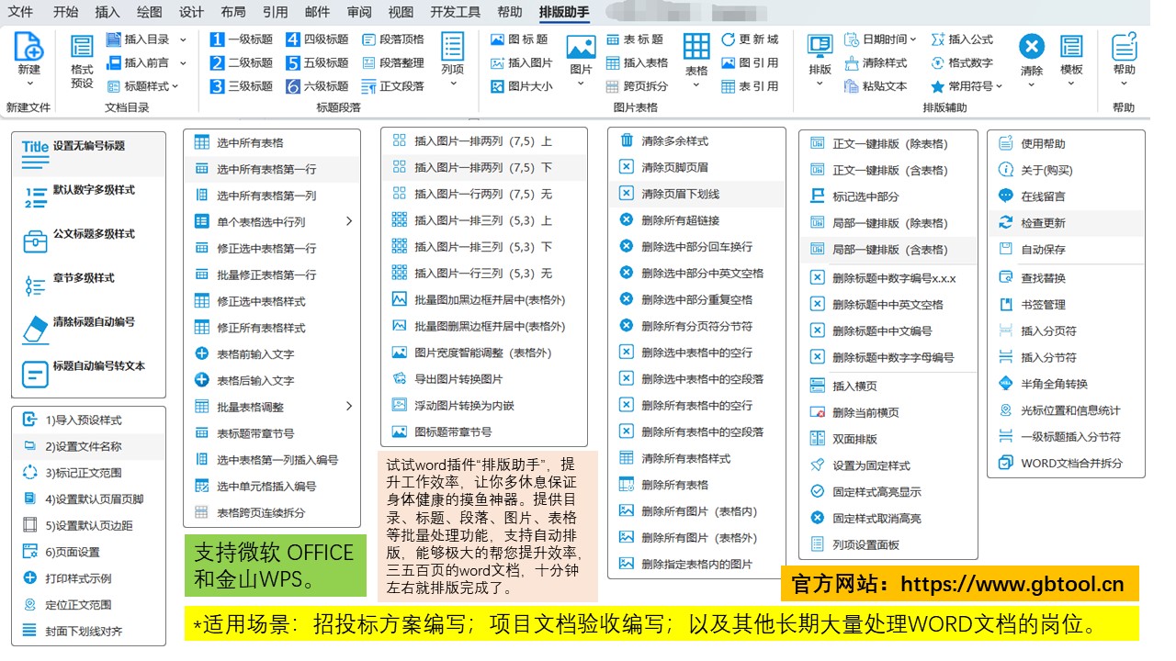Open the 帮助 help ribbon button
The image size is (1176, 661).
(1124, 62)
